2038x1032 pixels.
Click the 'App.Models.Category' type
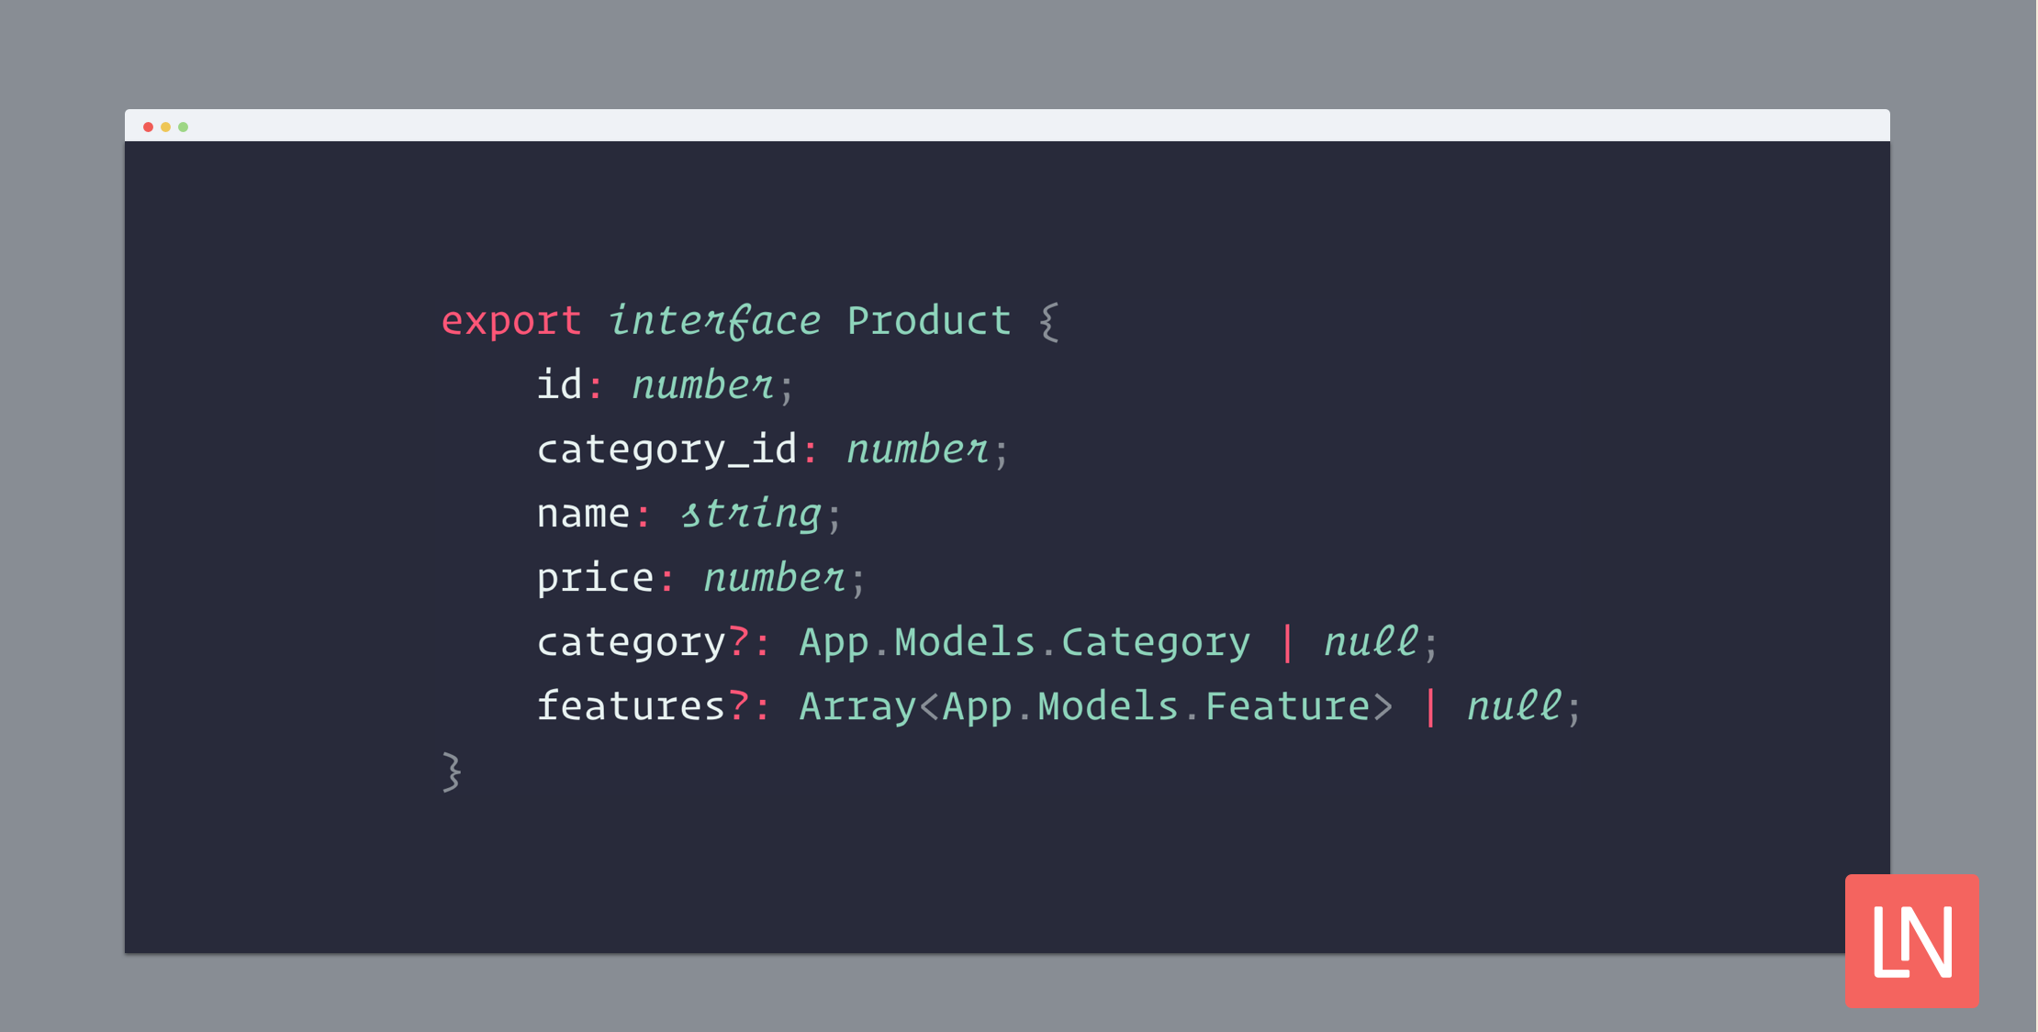point(1025,642)
